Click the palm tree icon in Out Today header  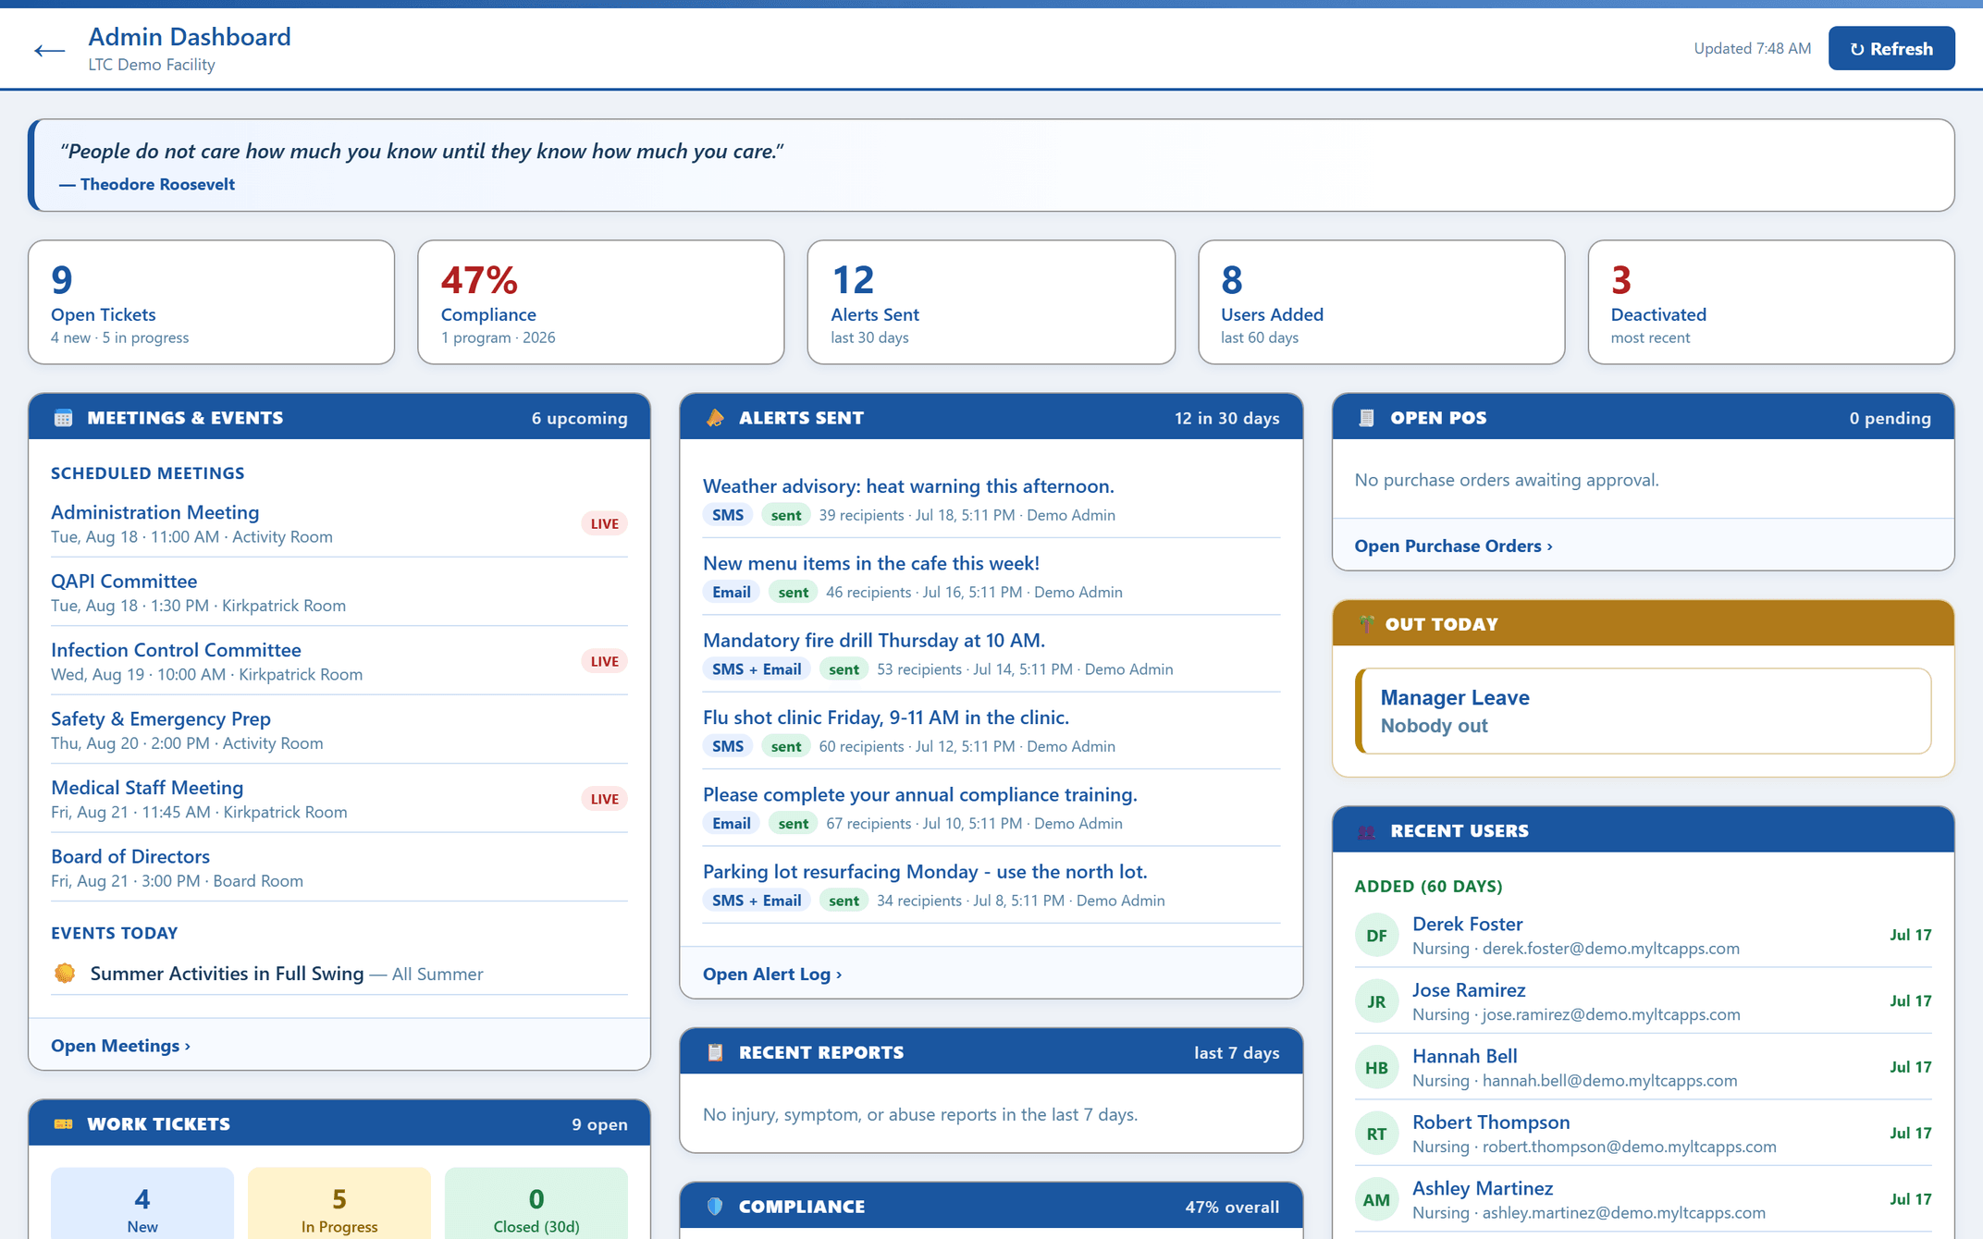click(1366, 624)
